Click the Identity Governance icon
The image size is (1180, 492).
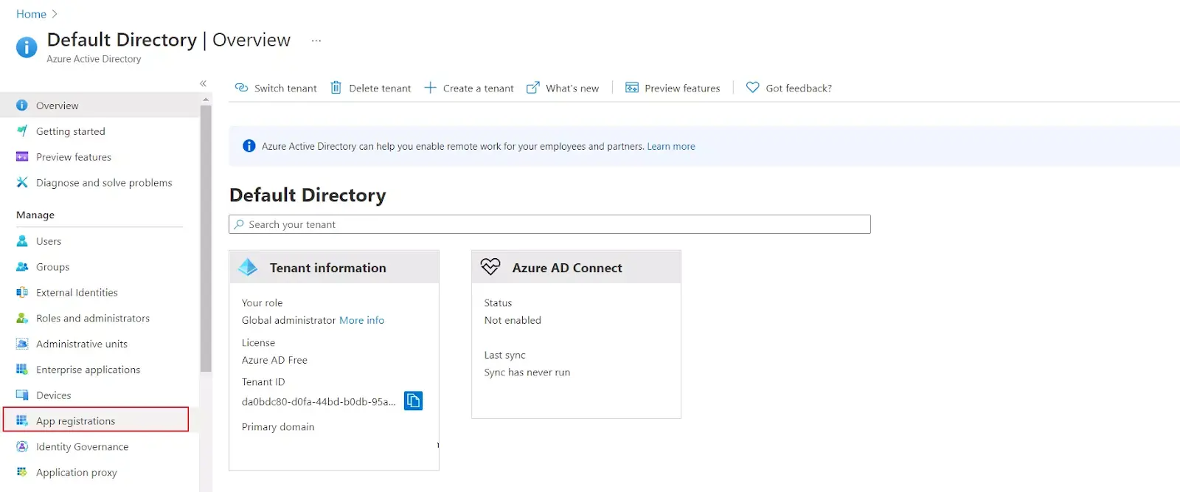[x=22, y=447]
